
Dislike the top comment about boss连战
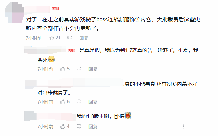[x=70, y=38]
